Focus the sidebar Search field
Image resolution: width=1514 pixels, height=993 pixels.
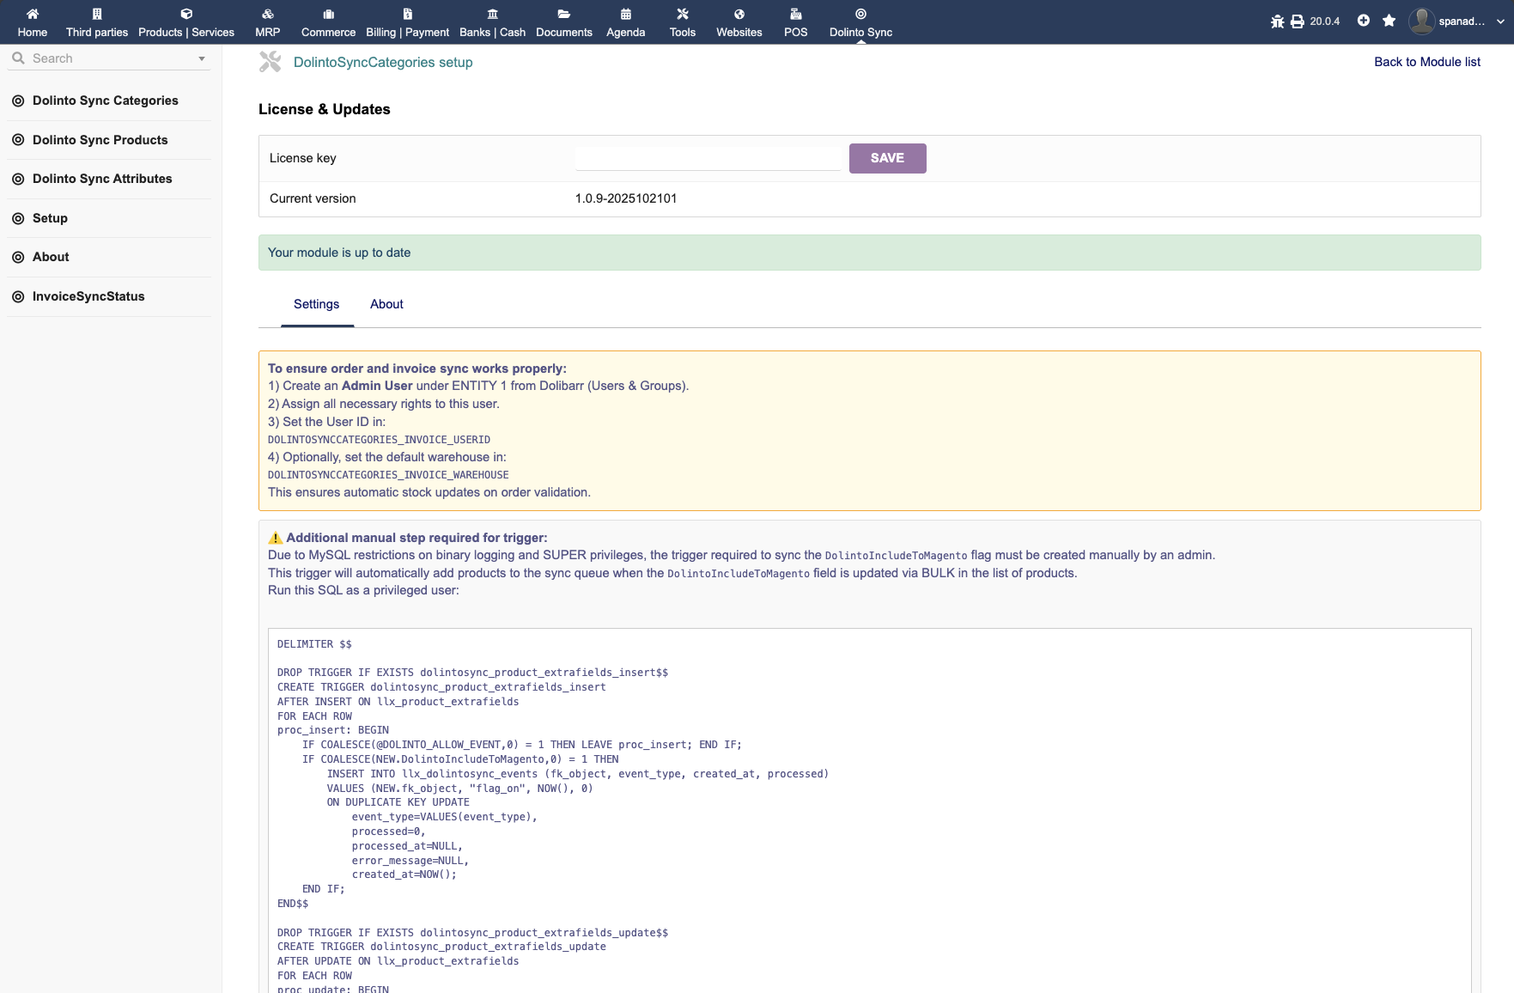(x=110, y=58)
